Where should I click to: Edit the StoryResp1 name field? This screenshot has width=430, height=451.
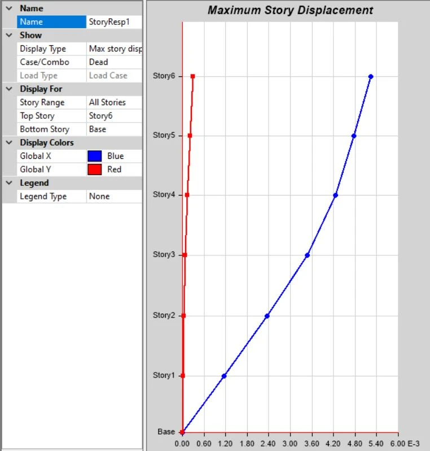(115, 22)
